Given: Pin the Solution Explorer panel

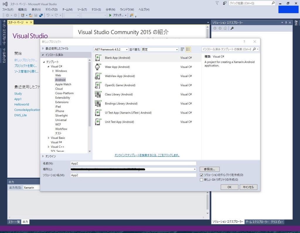Looking at the screenshot, I should pyautogui.click(x=286, y=23).
